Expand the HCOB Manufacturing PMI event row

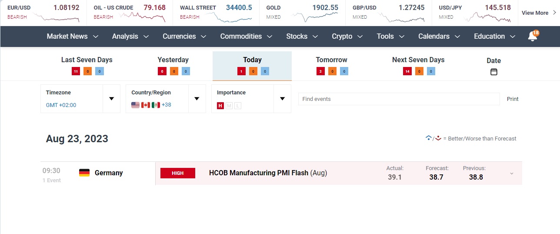pos(512,174)
